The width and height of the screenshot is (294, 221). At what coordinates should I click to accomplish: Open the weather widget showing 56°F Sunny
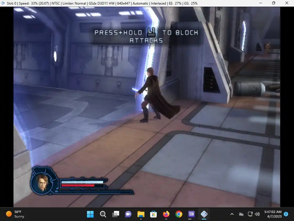tap(15, 214)
